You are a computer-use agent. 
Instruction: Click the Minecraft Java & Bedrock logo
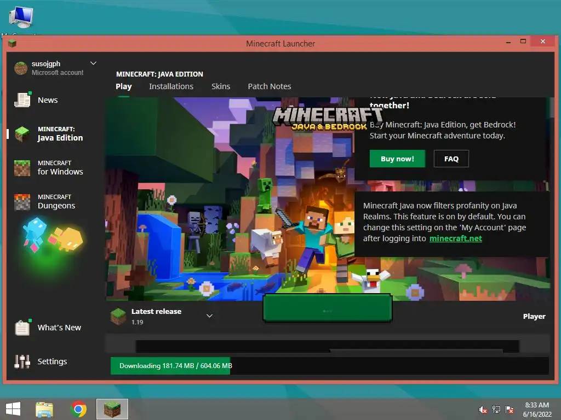coord(327,119)
